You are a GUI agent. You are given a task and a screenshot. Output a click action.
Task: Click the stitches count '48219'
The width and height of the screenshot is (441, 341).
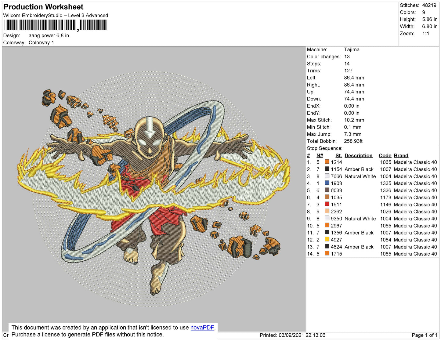click(x=429, y=5)
